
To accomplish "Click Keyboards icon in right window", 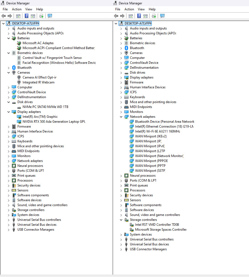I will pyautogui.click(x=126, y=97).
